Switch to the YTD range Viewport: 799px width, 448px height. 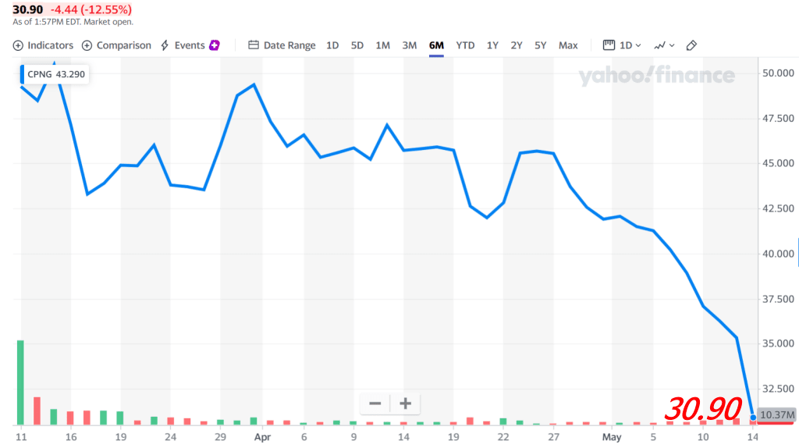tap(465, 45)
